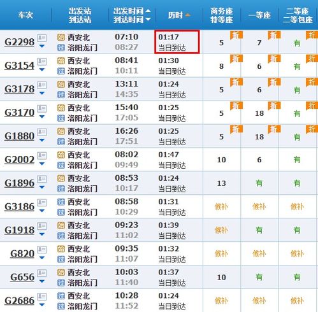The width and height of the screenshot is (318, 312).
Task: Click 13 in G1896 business seat cell
Action: click(221, 183)
